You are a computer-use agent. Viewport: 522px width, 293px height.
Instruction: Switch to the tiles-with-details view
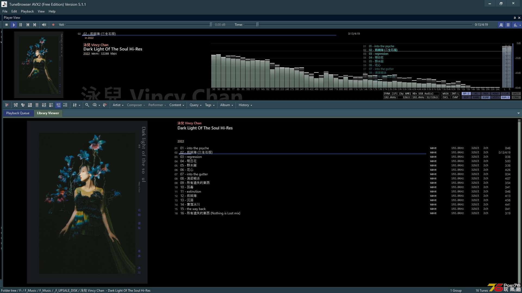[x=51, y=105]
